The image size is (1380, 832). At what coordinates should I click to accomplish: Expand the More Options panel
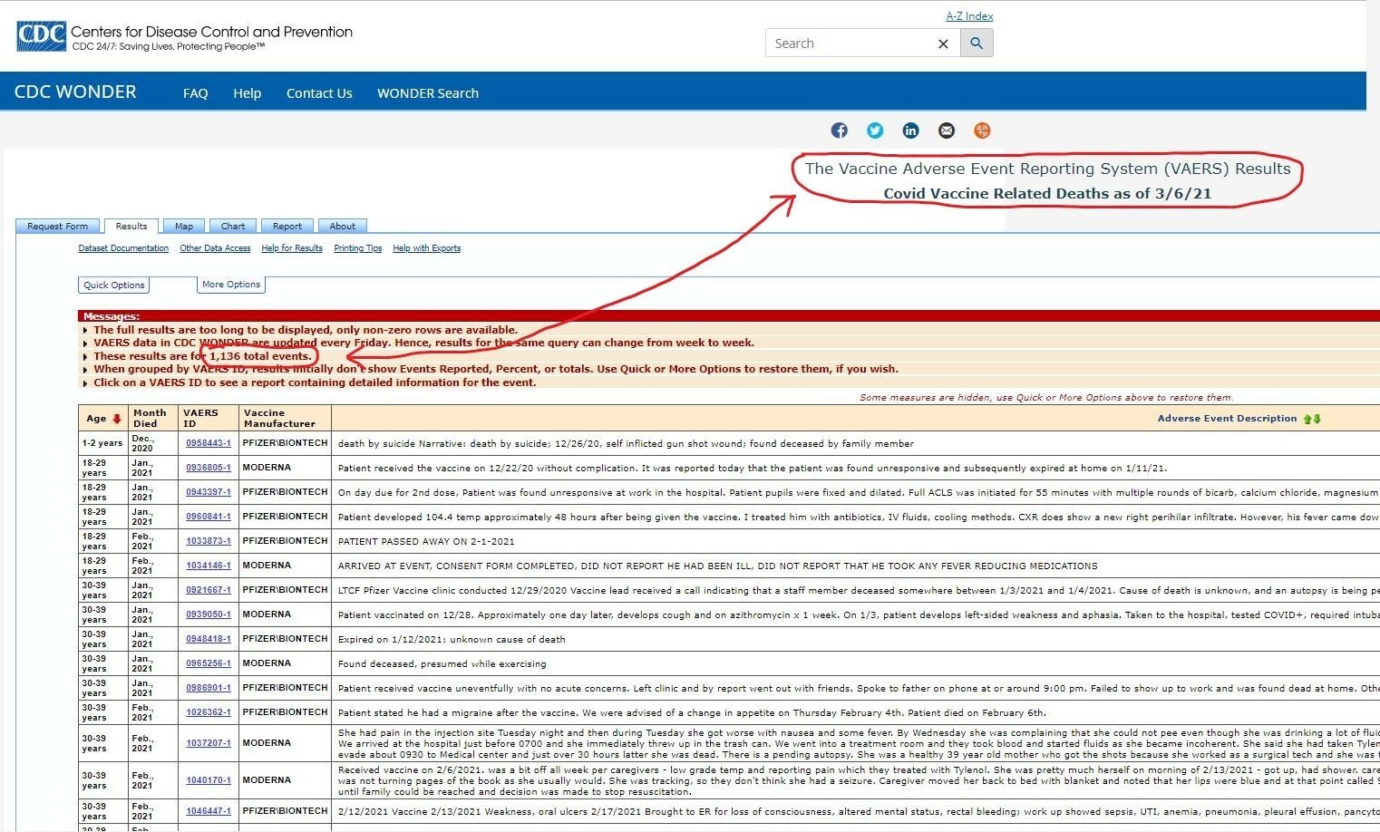[x=231, y=285]
